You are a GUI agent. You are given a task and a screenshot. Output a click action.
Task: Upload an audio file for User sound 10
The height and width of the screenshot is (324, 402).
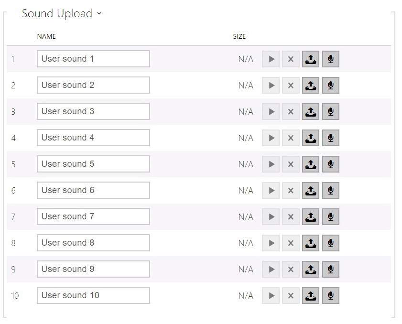(310, 295)
